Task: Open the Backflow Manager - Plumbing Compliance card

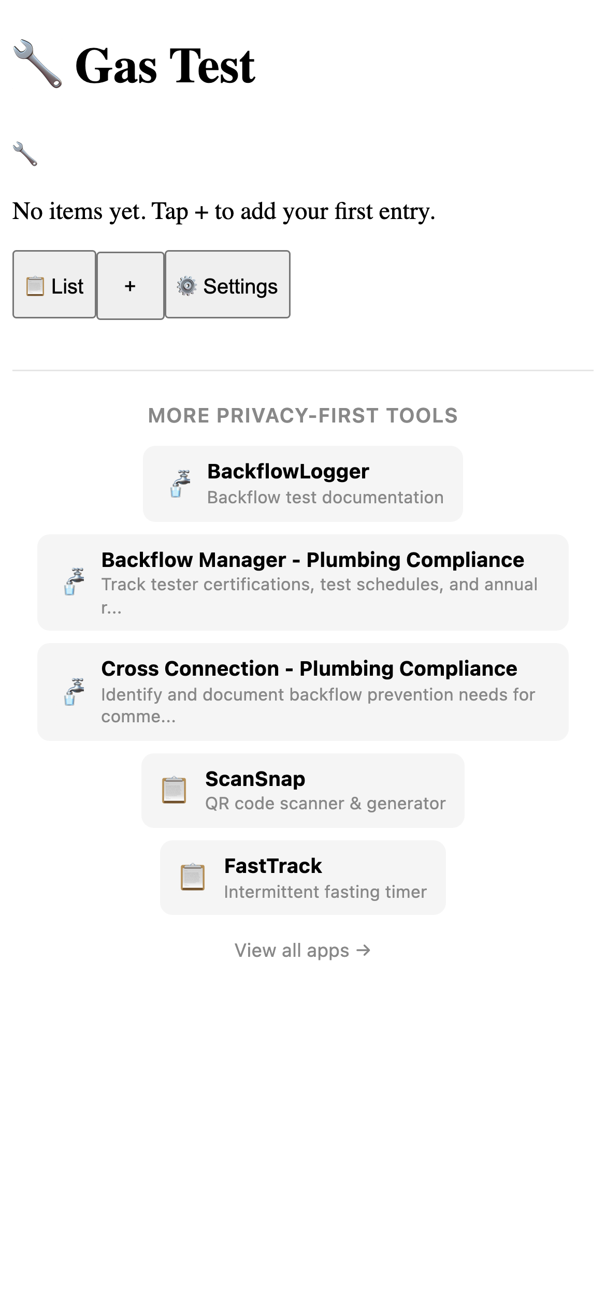Action: (x=302, y=582)
